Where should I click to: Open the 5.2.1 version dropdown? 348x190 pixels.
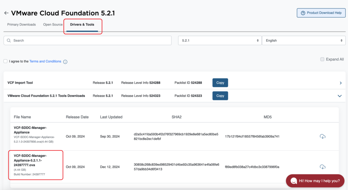220,41
